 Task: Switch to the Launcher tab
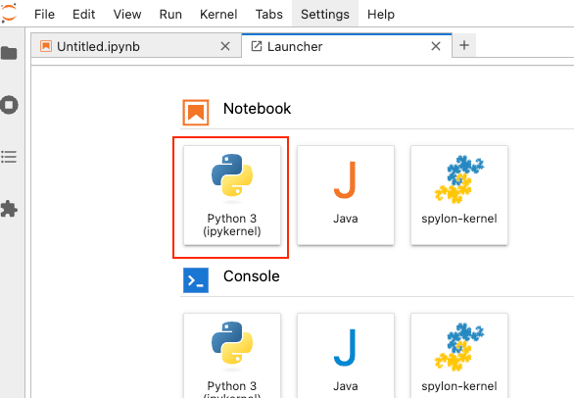coord(347,46)
